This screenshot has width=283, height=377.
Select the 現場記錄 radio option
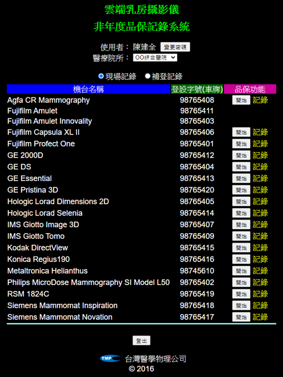point(101,76)
